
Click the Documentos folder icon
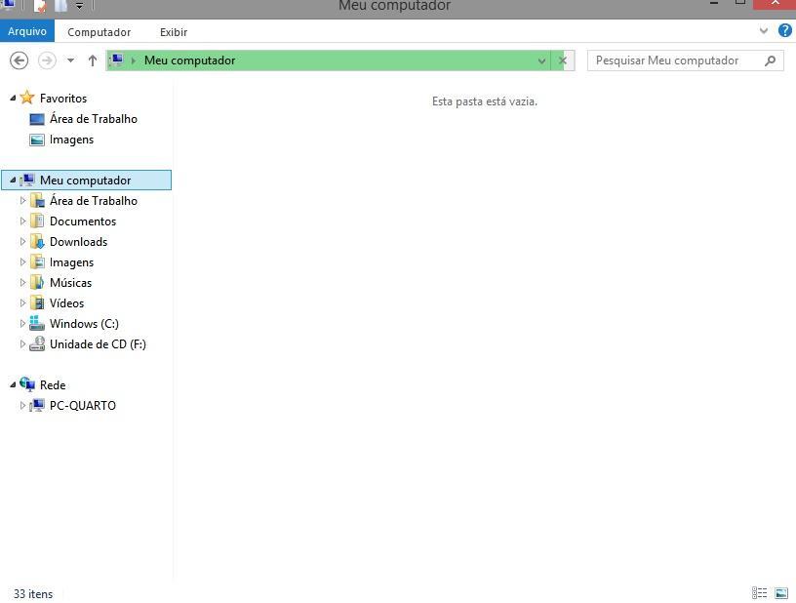(x=37, y=221)
